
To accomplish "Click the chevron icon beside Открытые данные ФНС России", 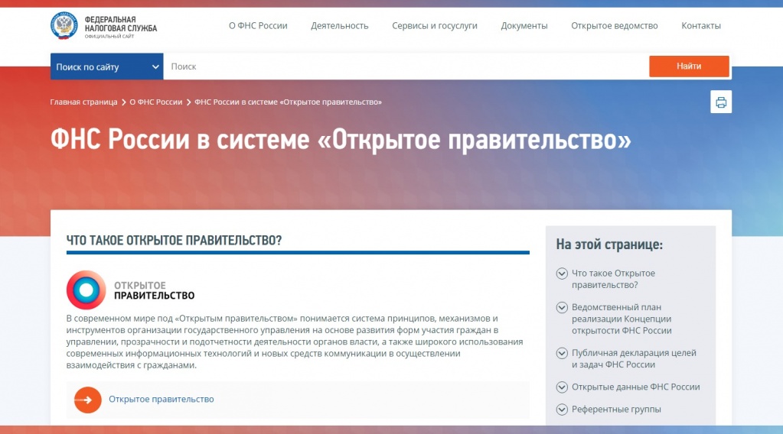I will [x=562, y=387].
